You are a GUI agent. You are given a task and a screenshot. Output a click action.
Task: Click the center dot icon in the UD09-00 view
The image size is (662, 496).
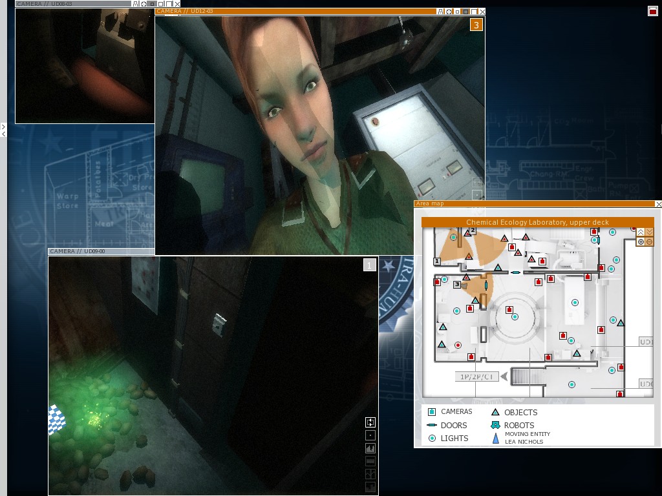point(370,435)
